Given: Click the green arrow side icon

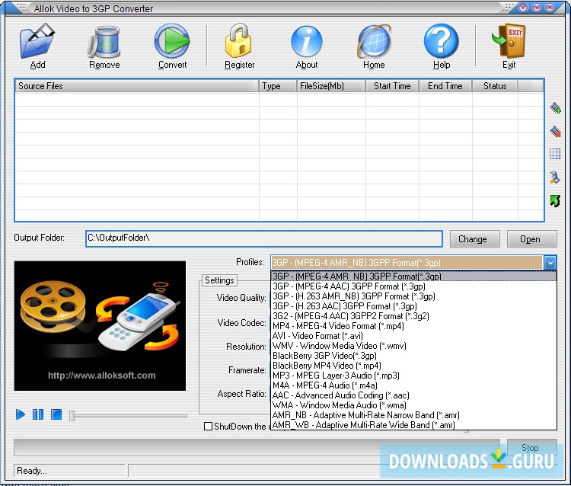Looking at the screenshot, I should click(555, 201).
